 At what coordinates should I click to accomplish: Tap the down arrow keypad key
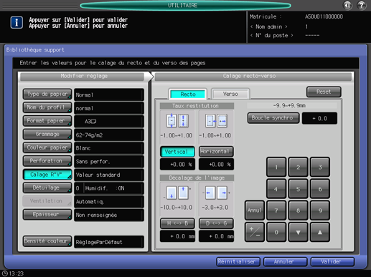point(298,232)
